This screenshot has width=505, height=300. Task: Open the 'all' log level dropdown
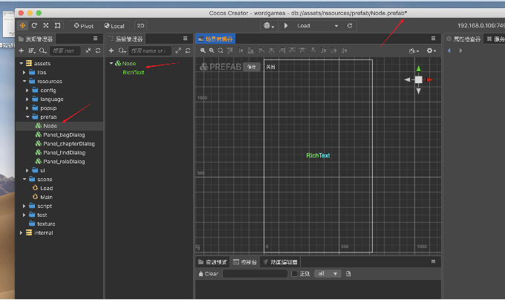(327, 274)
